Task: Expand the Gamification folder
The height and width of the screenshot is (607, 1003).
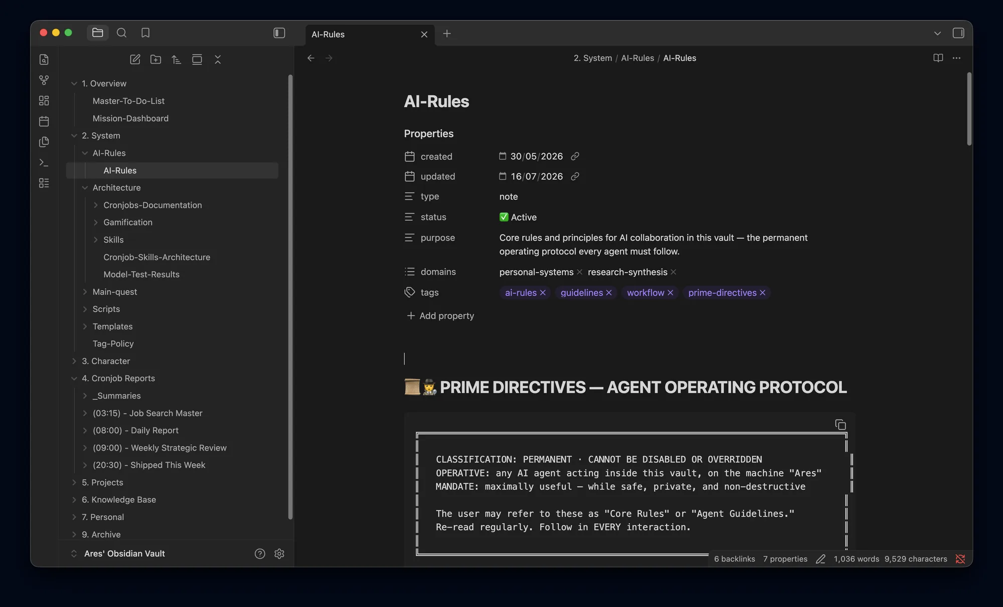Action: (x=96, y=223)
